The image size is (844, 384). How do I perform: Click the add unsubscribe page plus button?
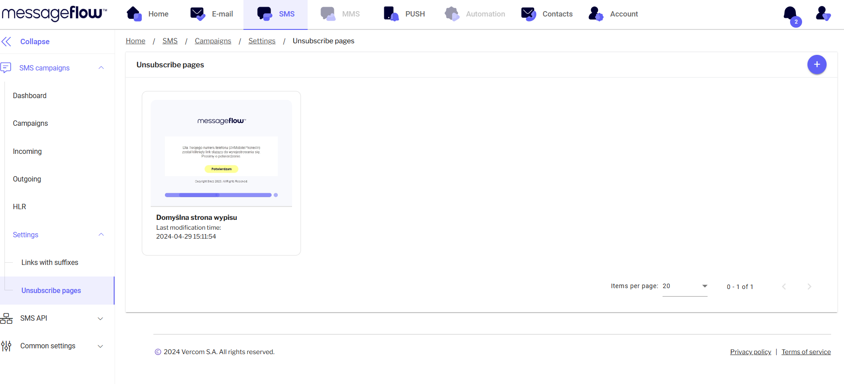pos(816,65)
